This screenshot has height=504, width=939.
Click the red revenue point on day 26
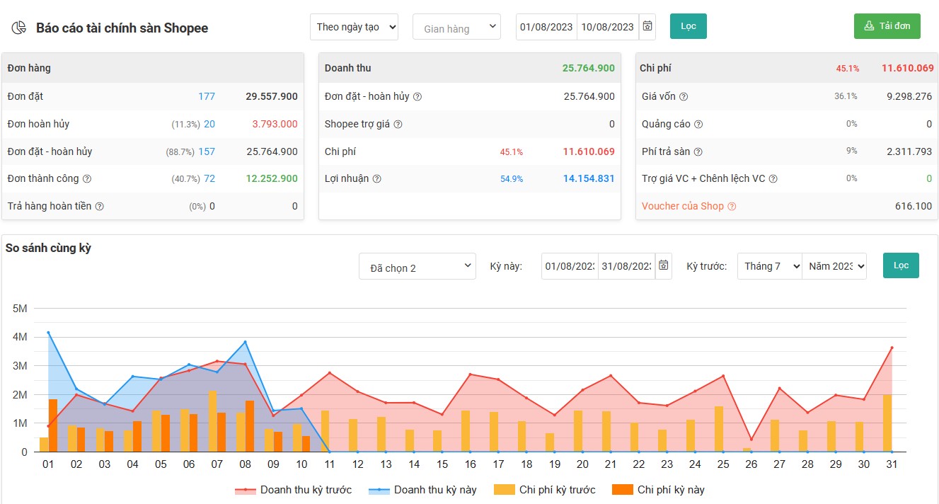(751, 440)
